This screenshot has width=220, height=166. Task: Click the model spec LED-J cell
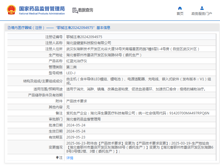pos(71,73)
